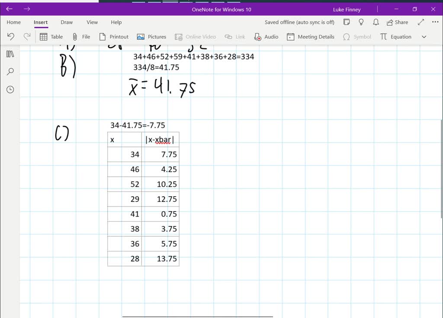The width and height of the screenshot is (443, 318).
Task: Open Meeting Details
Action: [x=310, y=37]
